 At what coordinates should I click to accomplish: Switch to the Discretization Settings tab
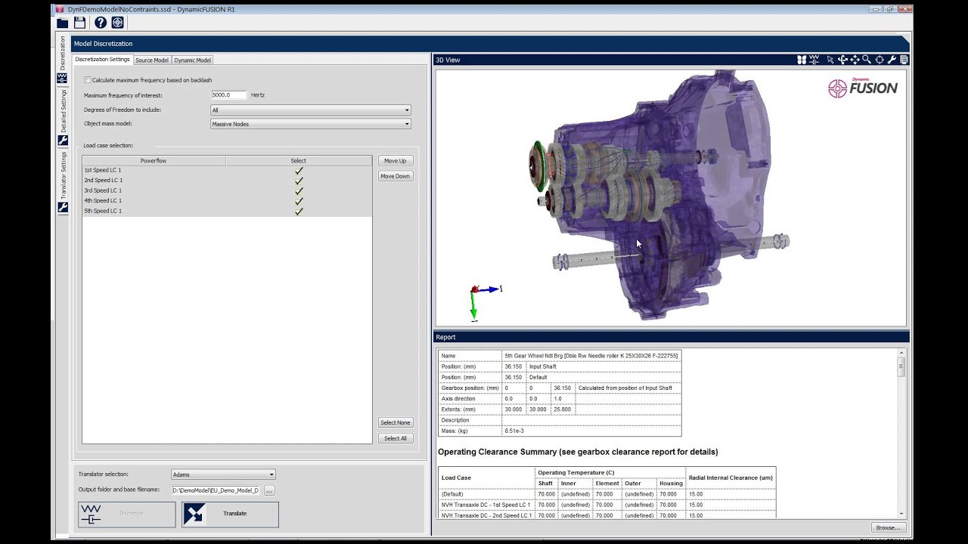pos(102,60)
